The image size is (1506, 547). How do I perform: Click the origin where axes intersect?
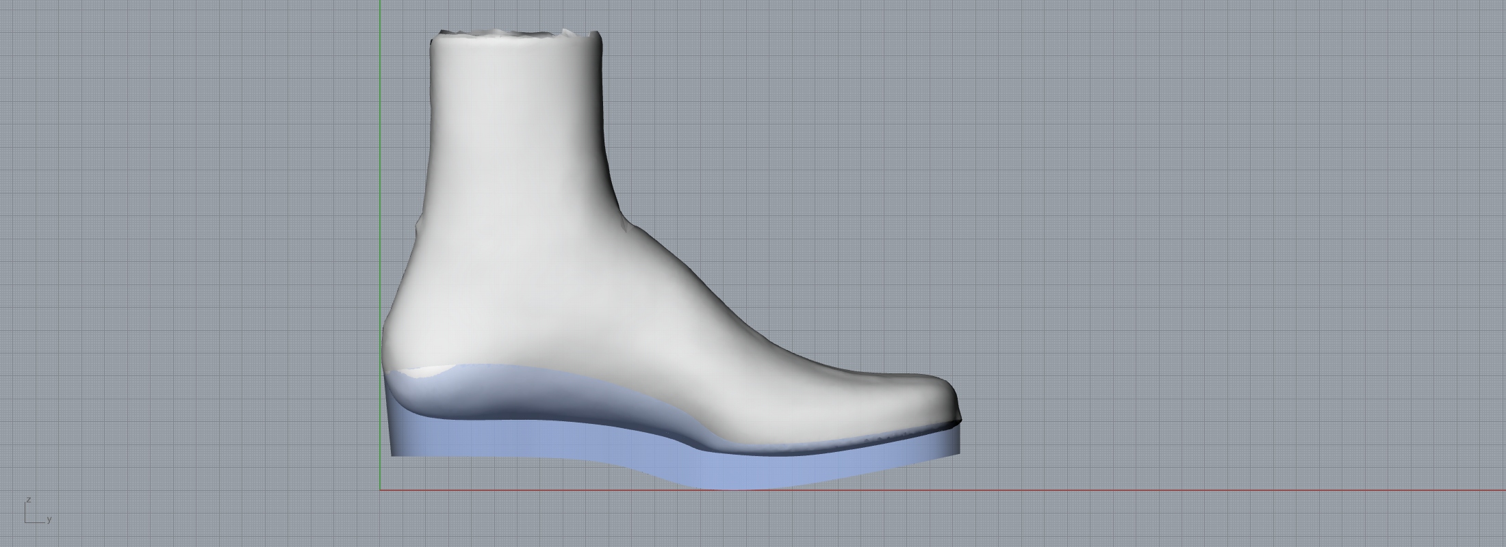pyautogui.click(x=381, y=490)
